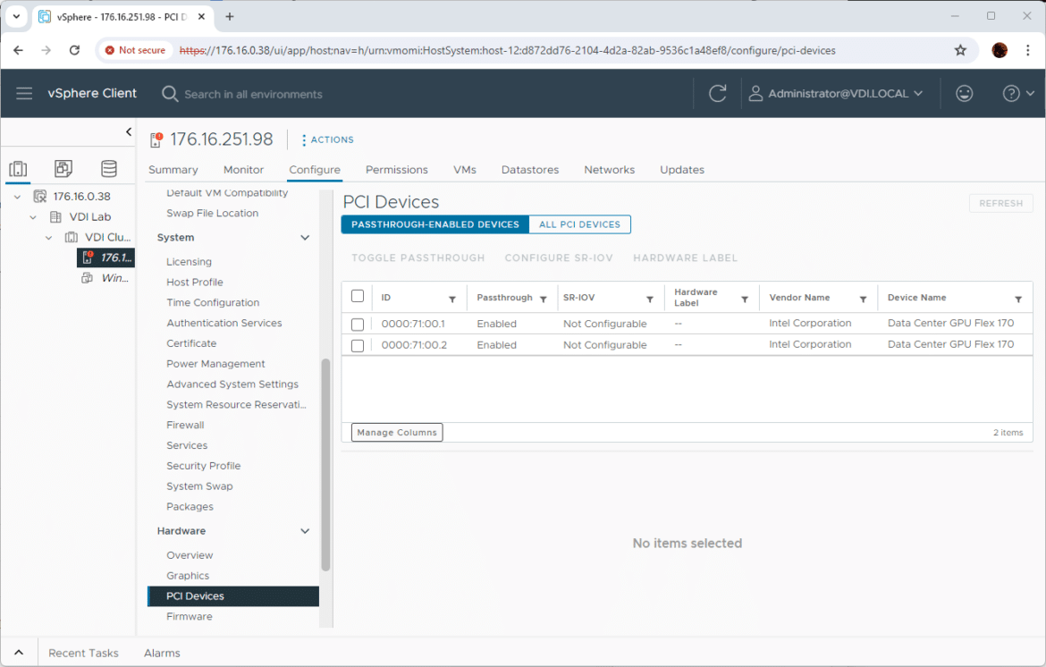
Task: Open the vSphere hamburger menu
Action: click(24, 93)
